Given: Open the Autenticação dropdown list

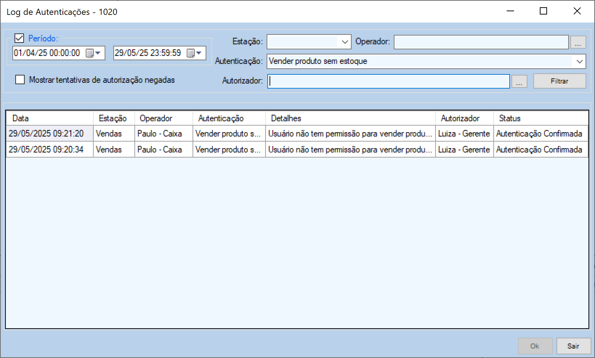Looking at the screenshot, I should [579, 61].
